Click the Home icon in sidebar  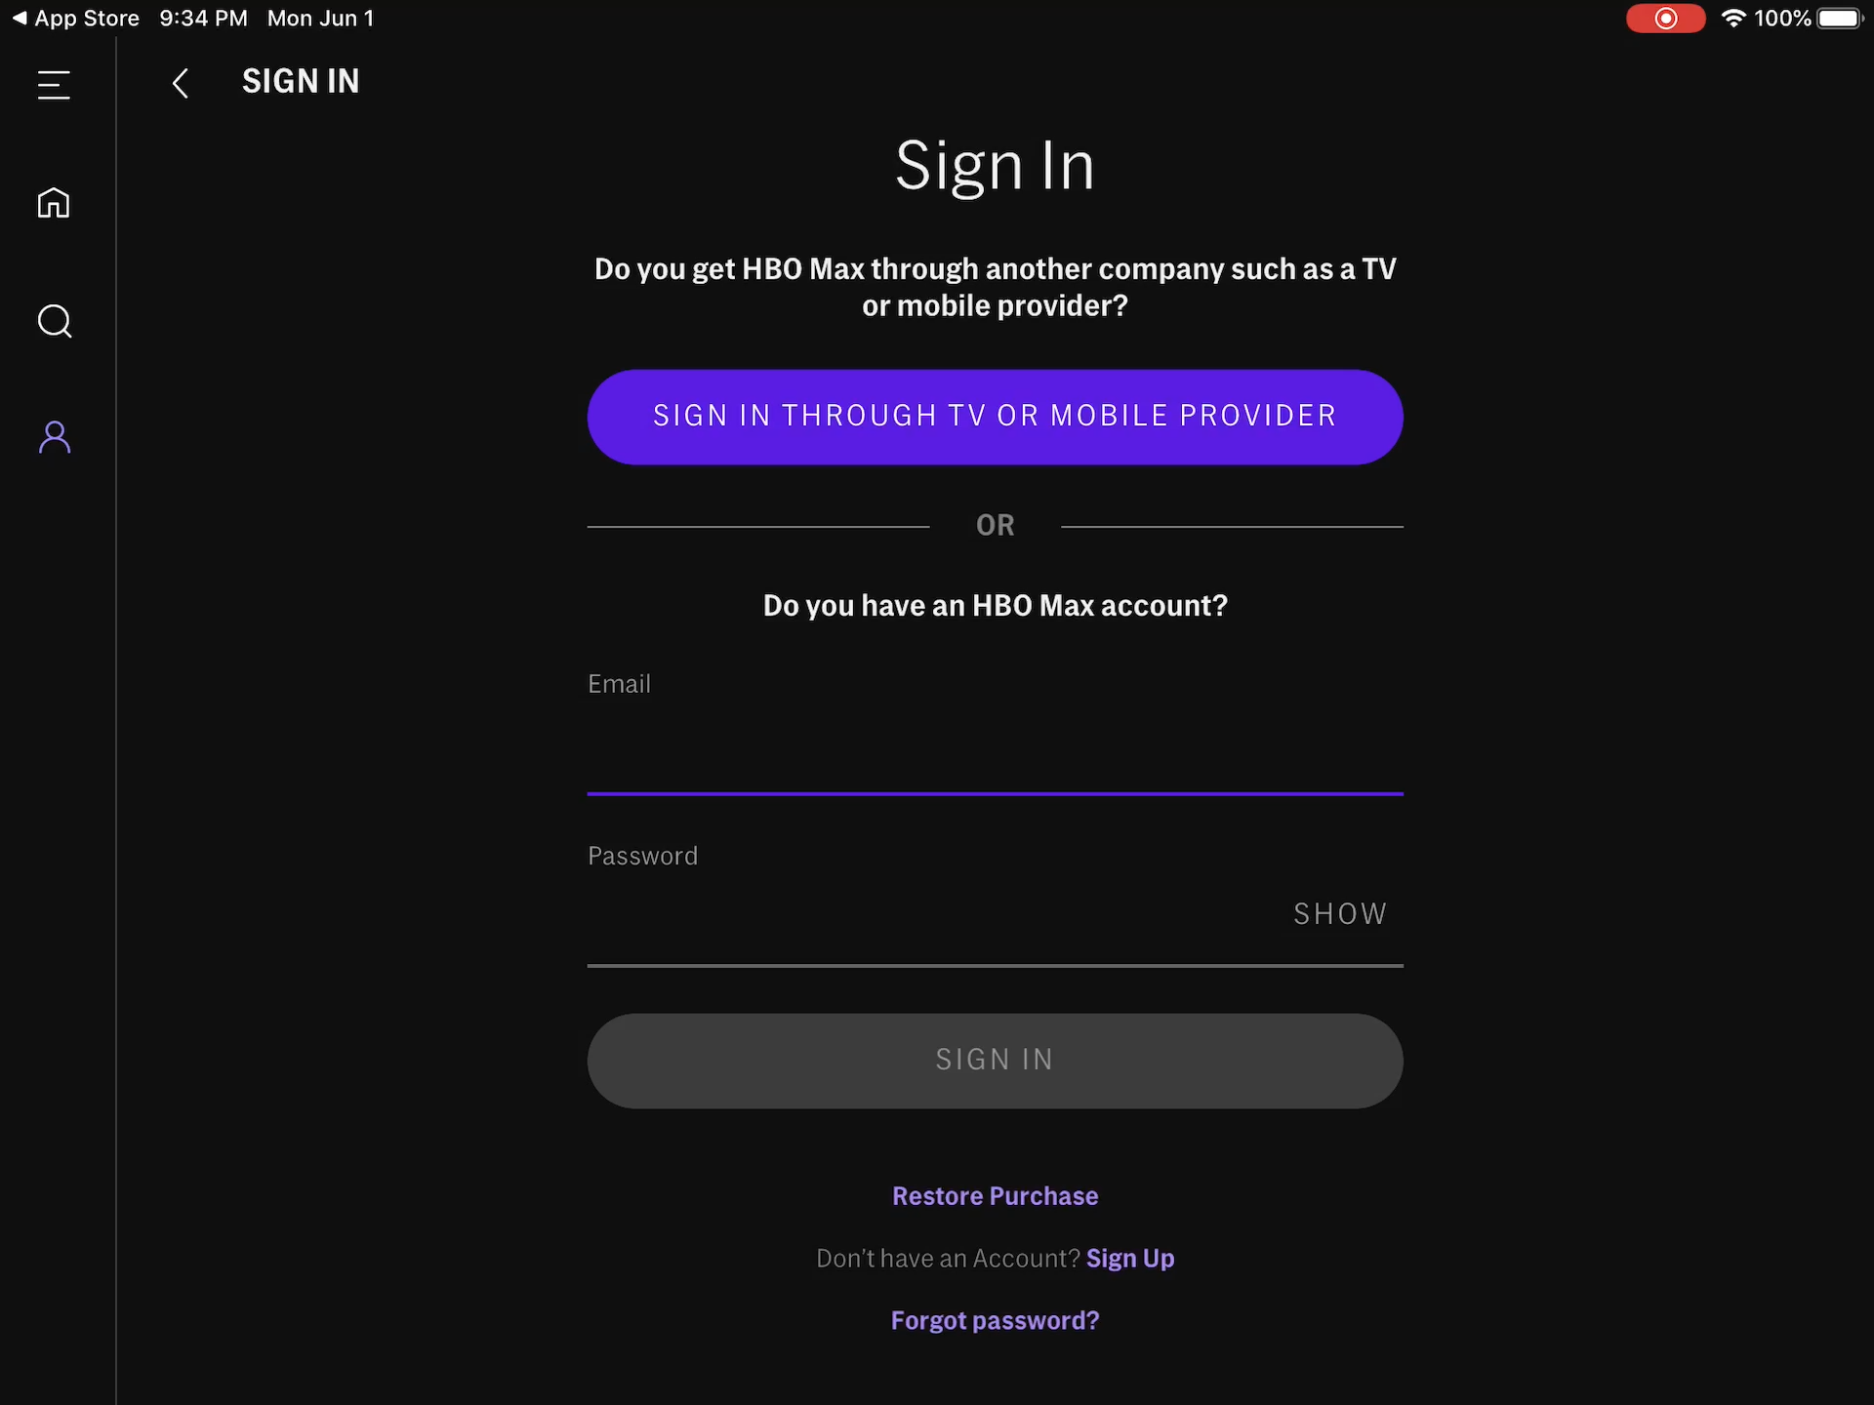click(x=55, y=202)
